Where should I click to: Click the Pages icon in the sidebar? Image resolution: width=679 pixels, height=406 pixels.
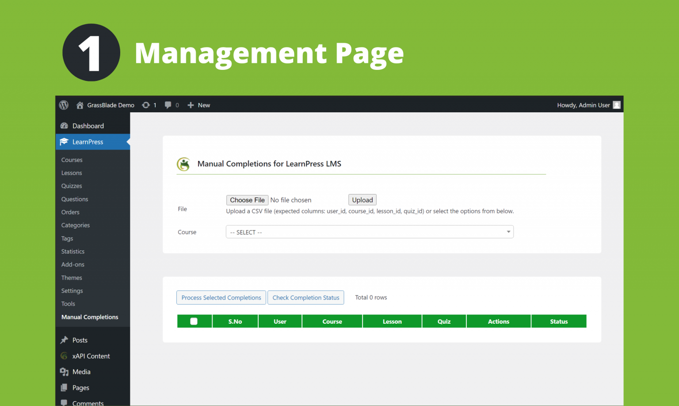64,388
